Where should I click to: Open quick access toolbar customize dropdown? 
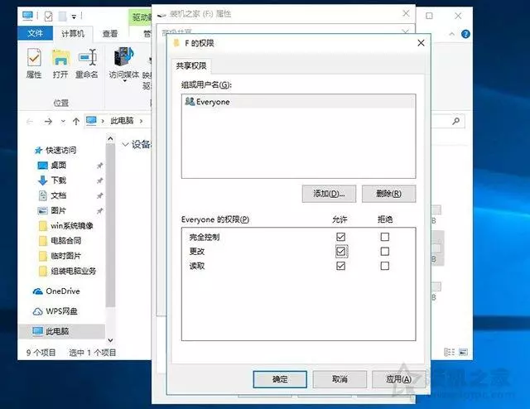74,17
